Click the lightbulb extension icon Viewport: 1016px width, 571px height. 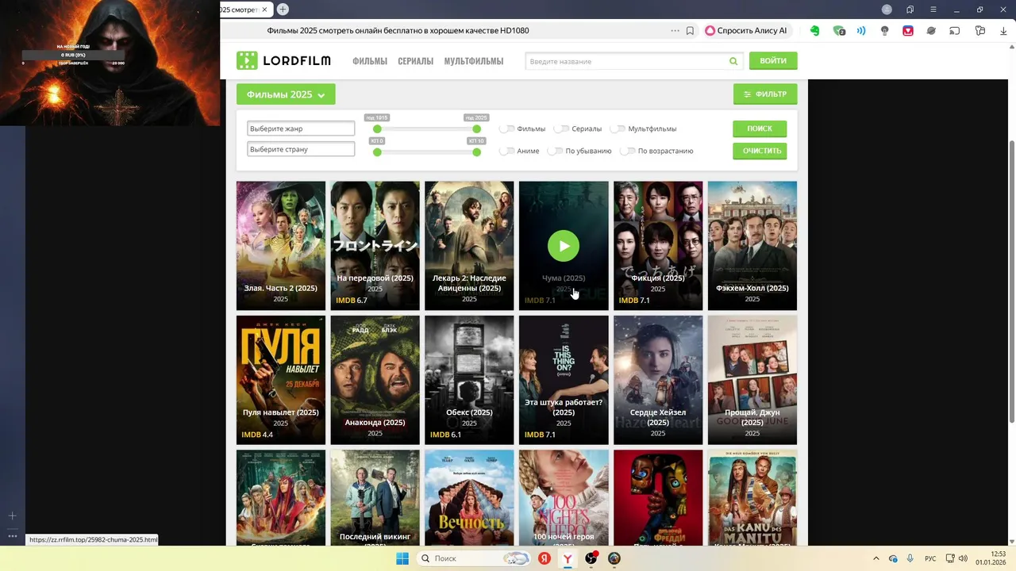point(884,31)
